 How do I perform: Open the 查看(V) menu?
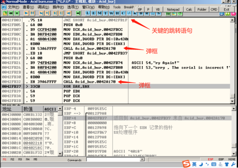point(28,7)
